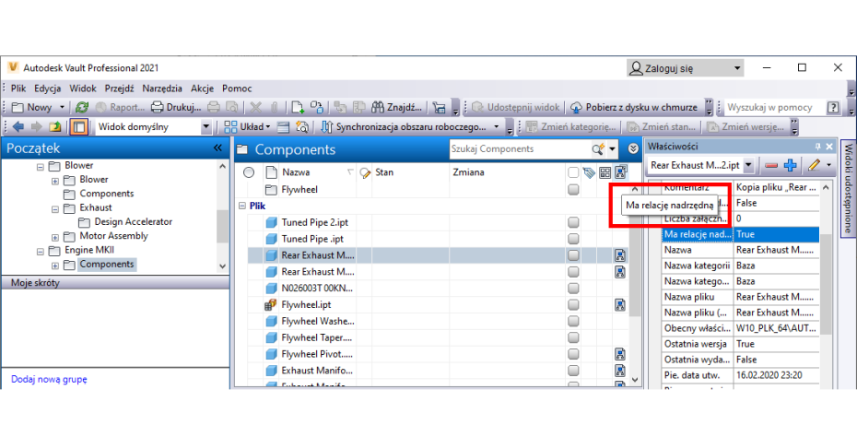Screen dimensions: 857x437
Task: Click the pin icon on Właściwości panel
Action: coord(818,147)
